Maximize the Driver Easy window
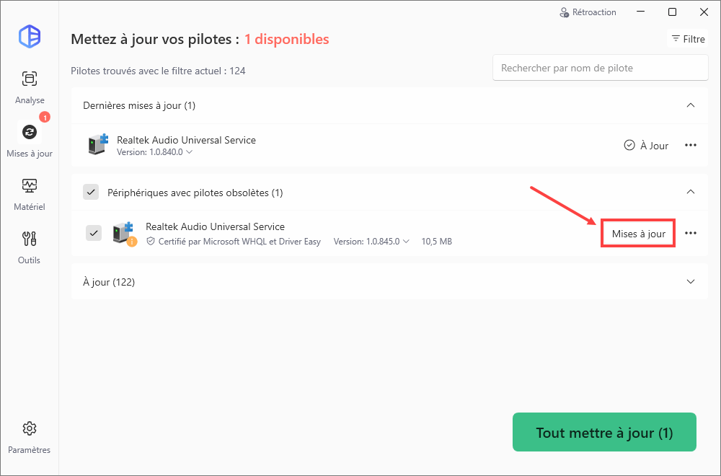The width and height of the screenshot is (721, 476). [x=672, y=12]
